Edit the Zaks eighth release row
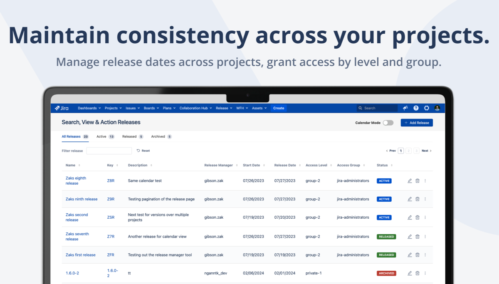The image size is (499, 284). (409, 180)
